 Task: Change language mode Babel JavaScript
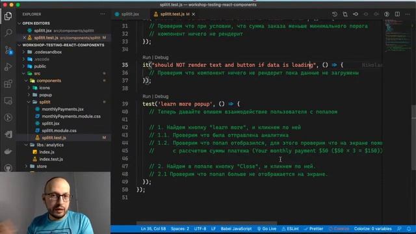point(236,229)
